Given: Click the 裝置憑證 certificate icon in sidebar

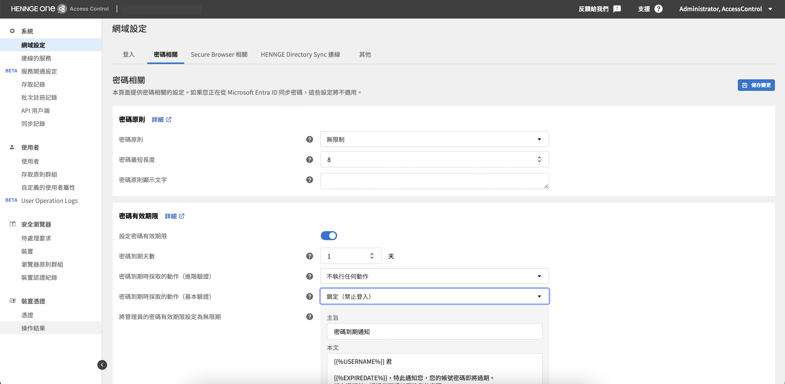Looking at the screenshot, I should pos(13,301).
